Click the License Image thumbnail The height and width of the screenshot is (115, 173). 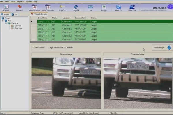(x=66, y=83)
